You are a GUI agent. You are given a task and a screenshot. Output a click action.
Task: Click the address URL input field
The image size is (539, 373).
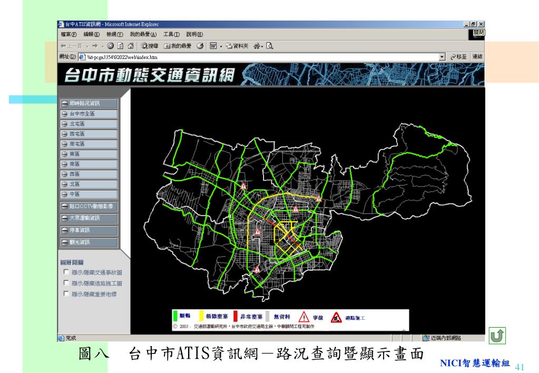(261, 57)
